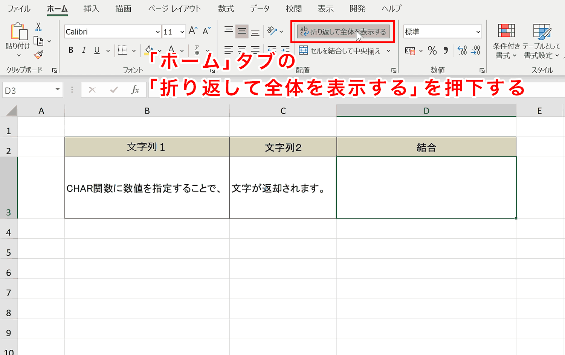Select column C header

click(283, 111)
